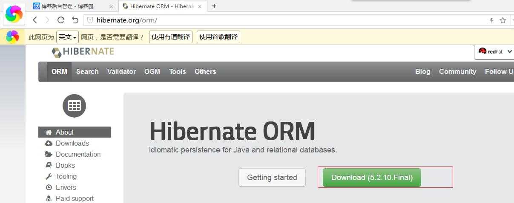Select the Hibernate ORM browser tab
This screenshot has width=514, height=203.
tap(162, 6)
